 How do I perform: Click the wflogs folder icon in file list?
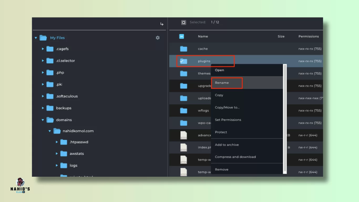[x=184, y=110]
